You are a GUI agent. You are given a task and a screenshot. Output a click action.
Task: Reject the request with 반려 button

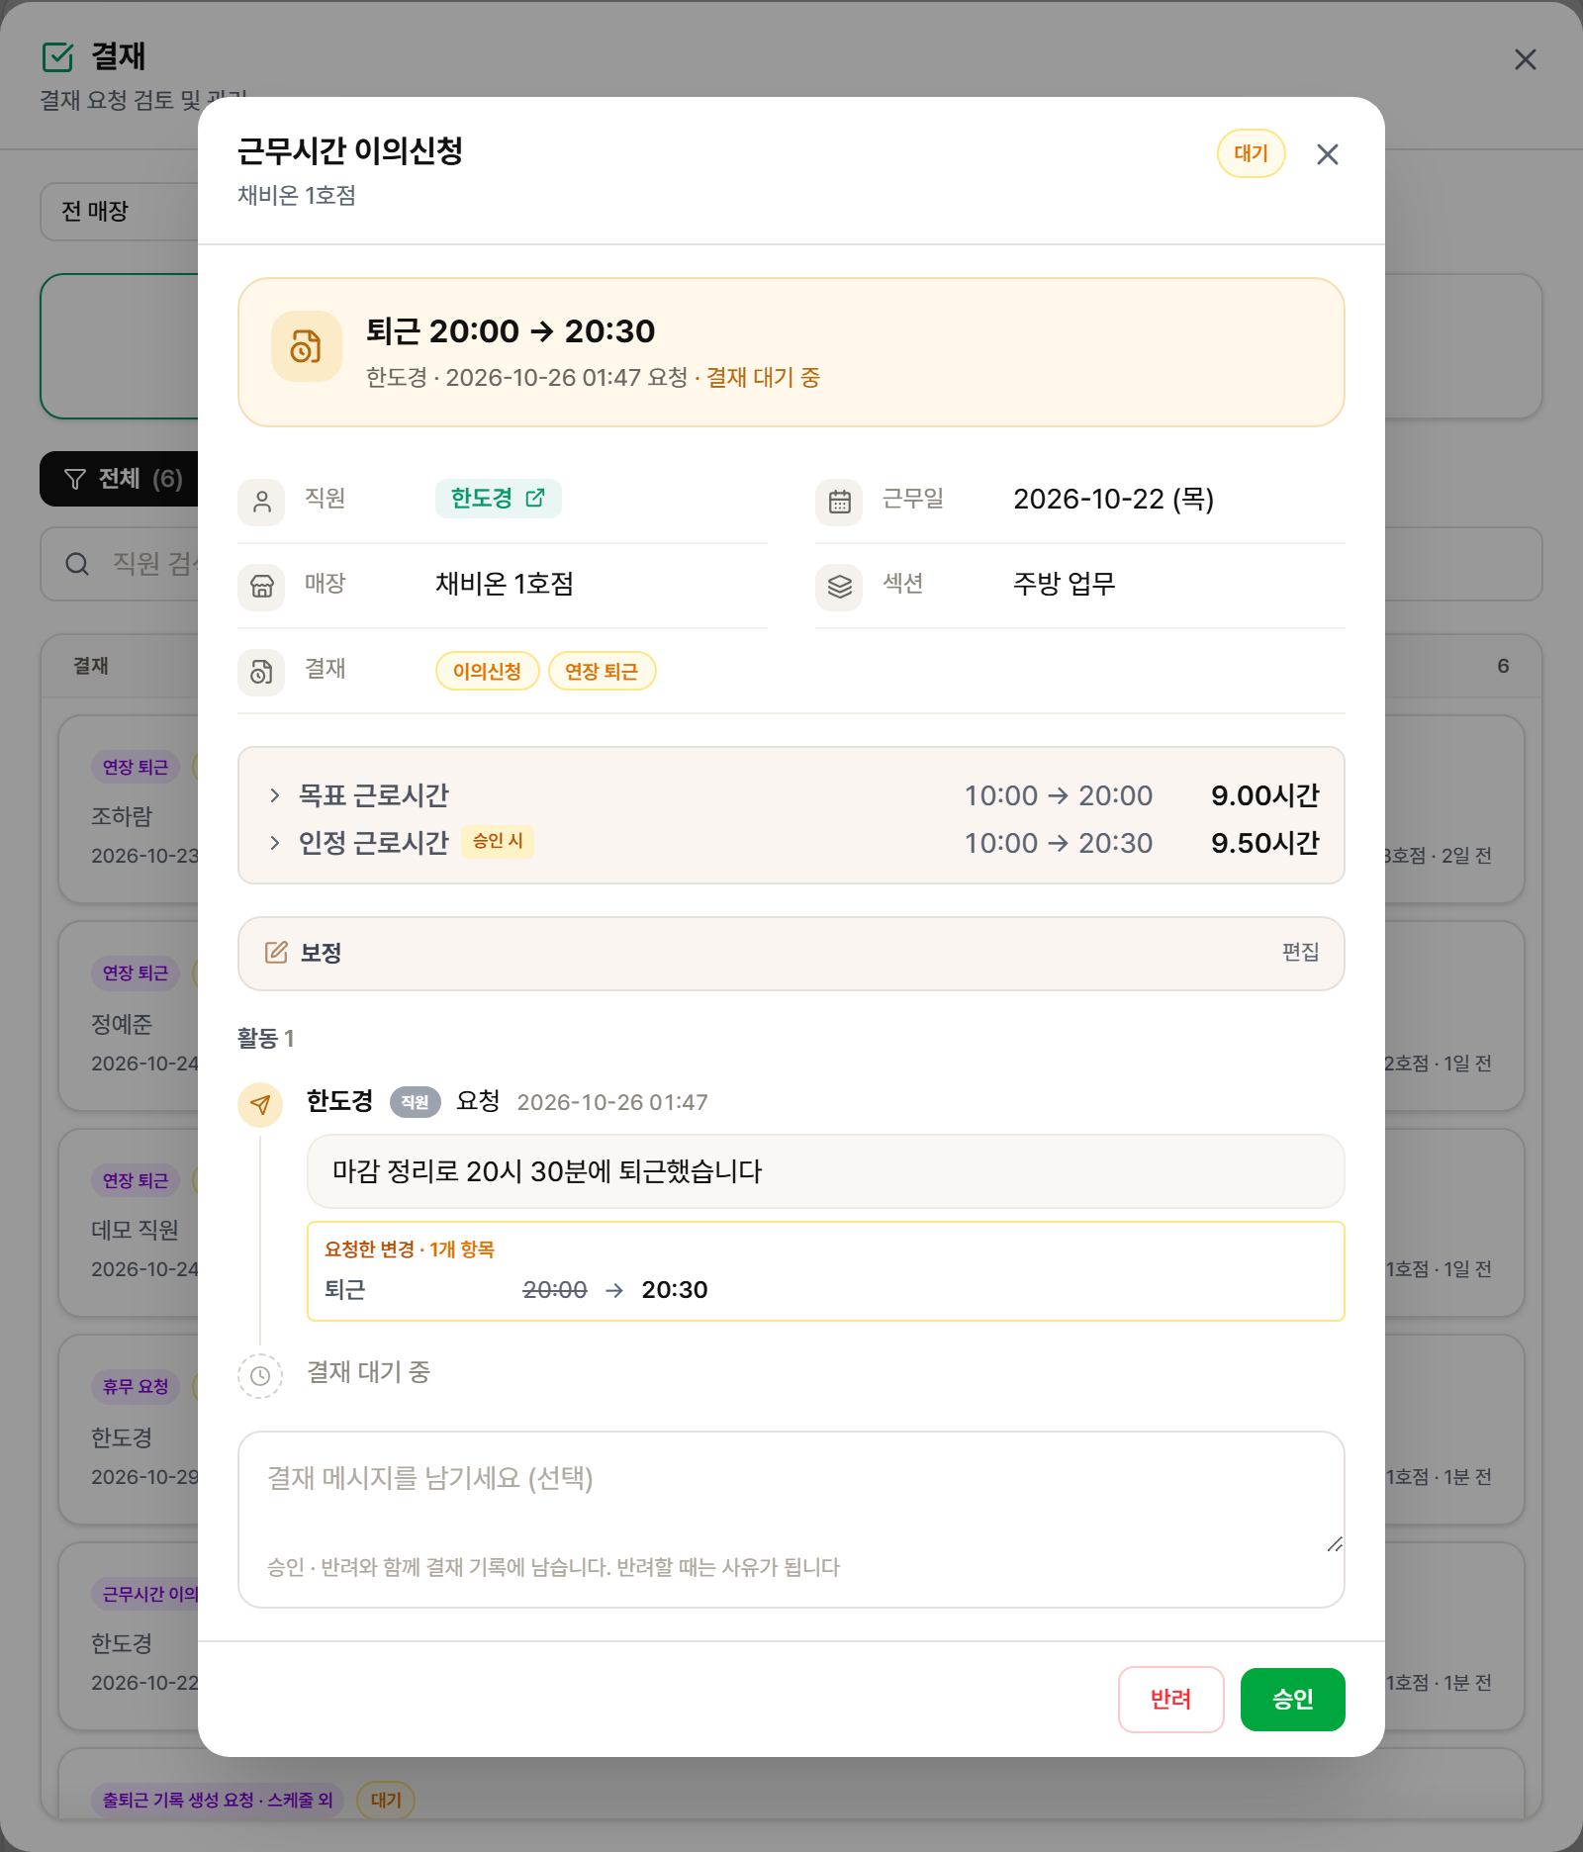click(1171, 1700)
